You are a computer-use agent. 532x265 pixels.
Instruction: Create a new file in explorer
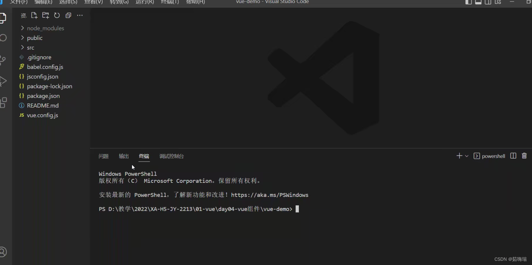point(34,15)
